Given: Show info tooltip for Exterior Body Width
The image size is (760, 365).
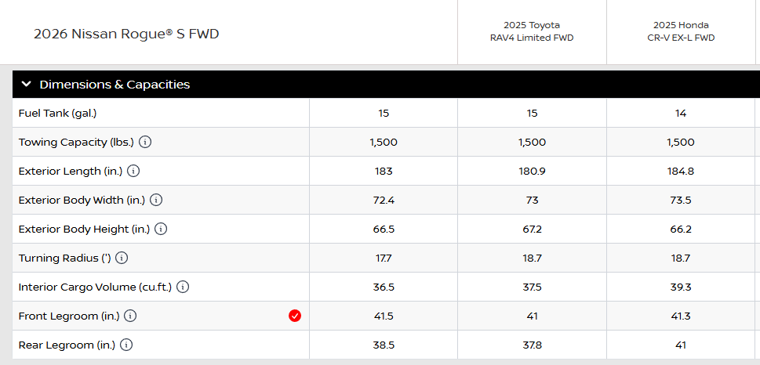Looking at the screenshot, I should 156,200.
